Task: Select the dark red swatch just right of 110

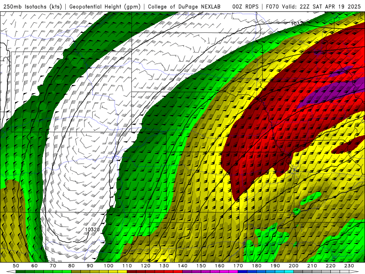Action: point(131,272)
